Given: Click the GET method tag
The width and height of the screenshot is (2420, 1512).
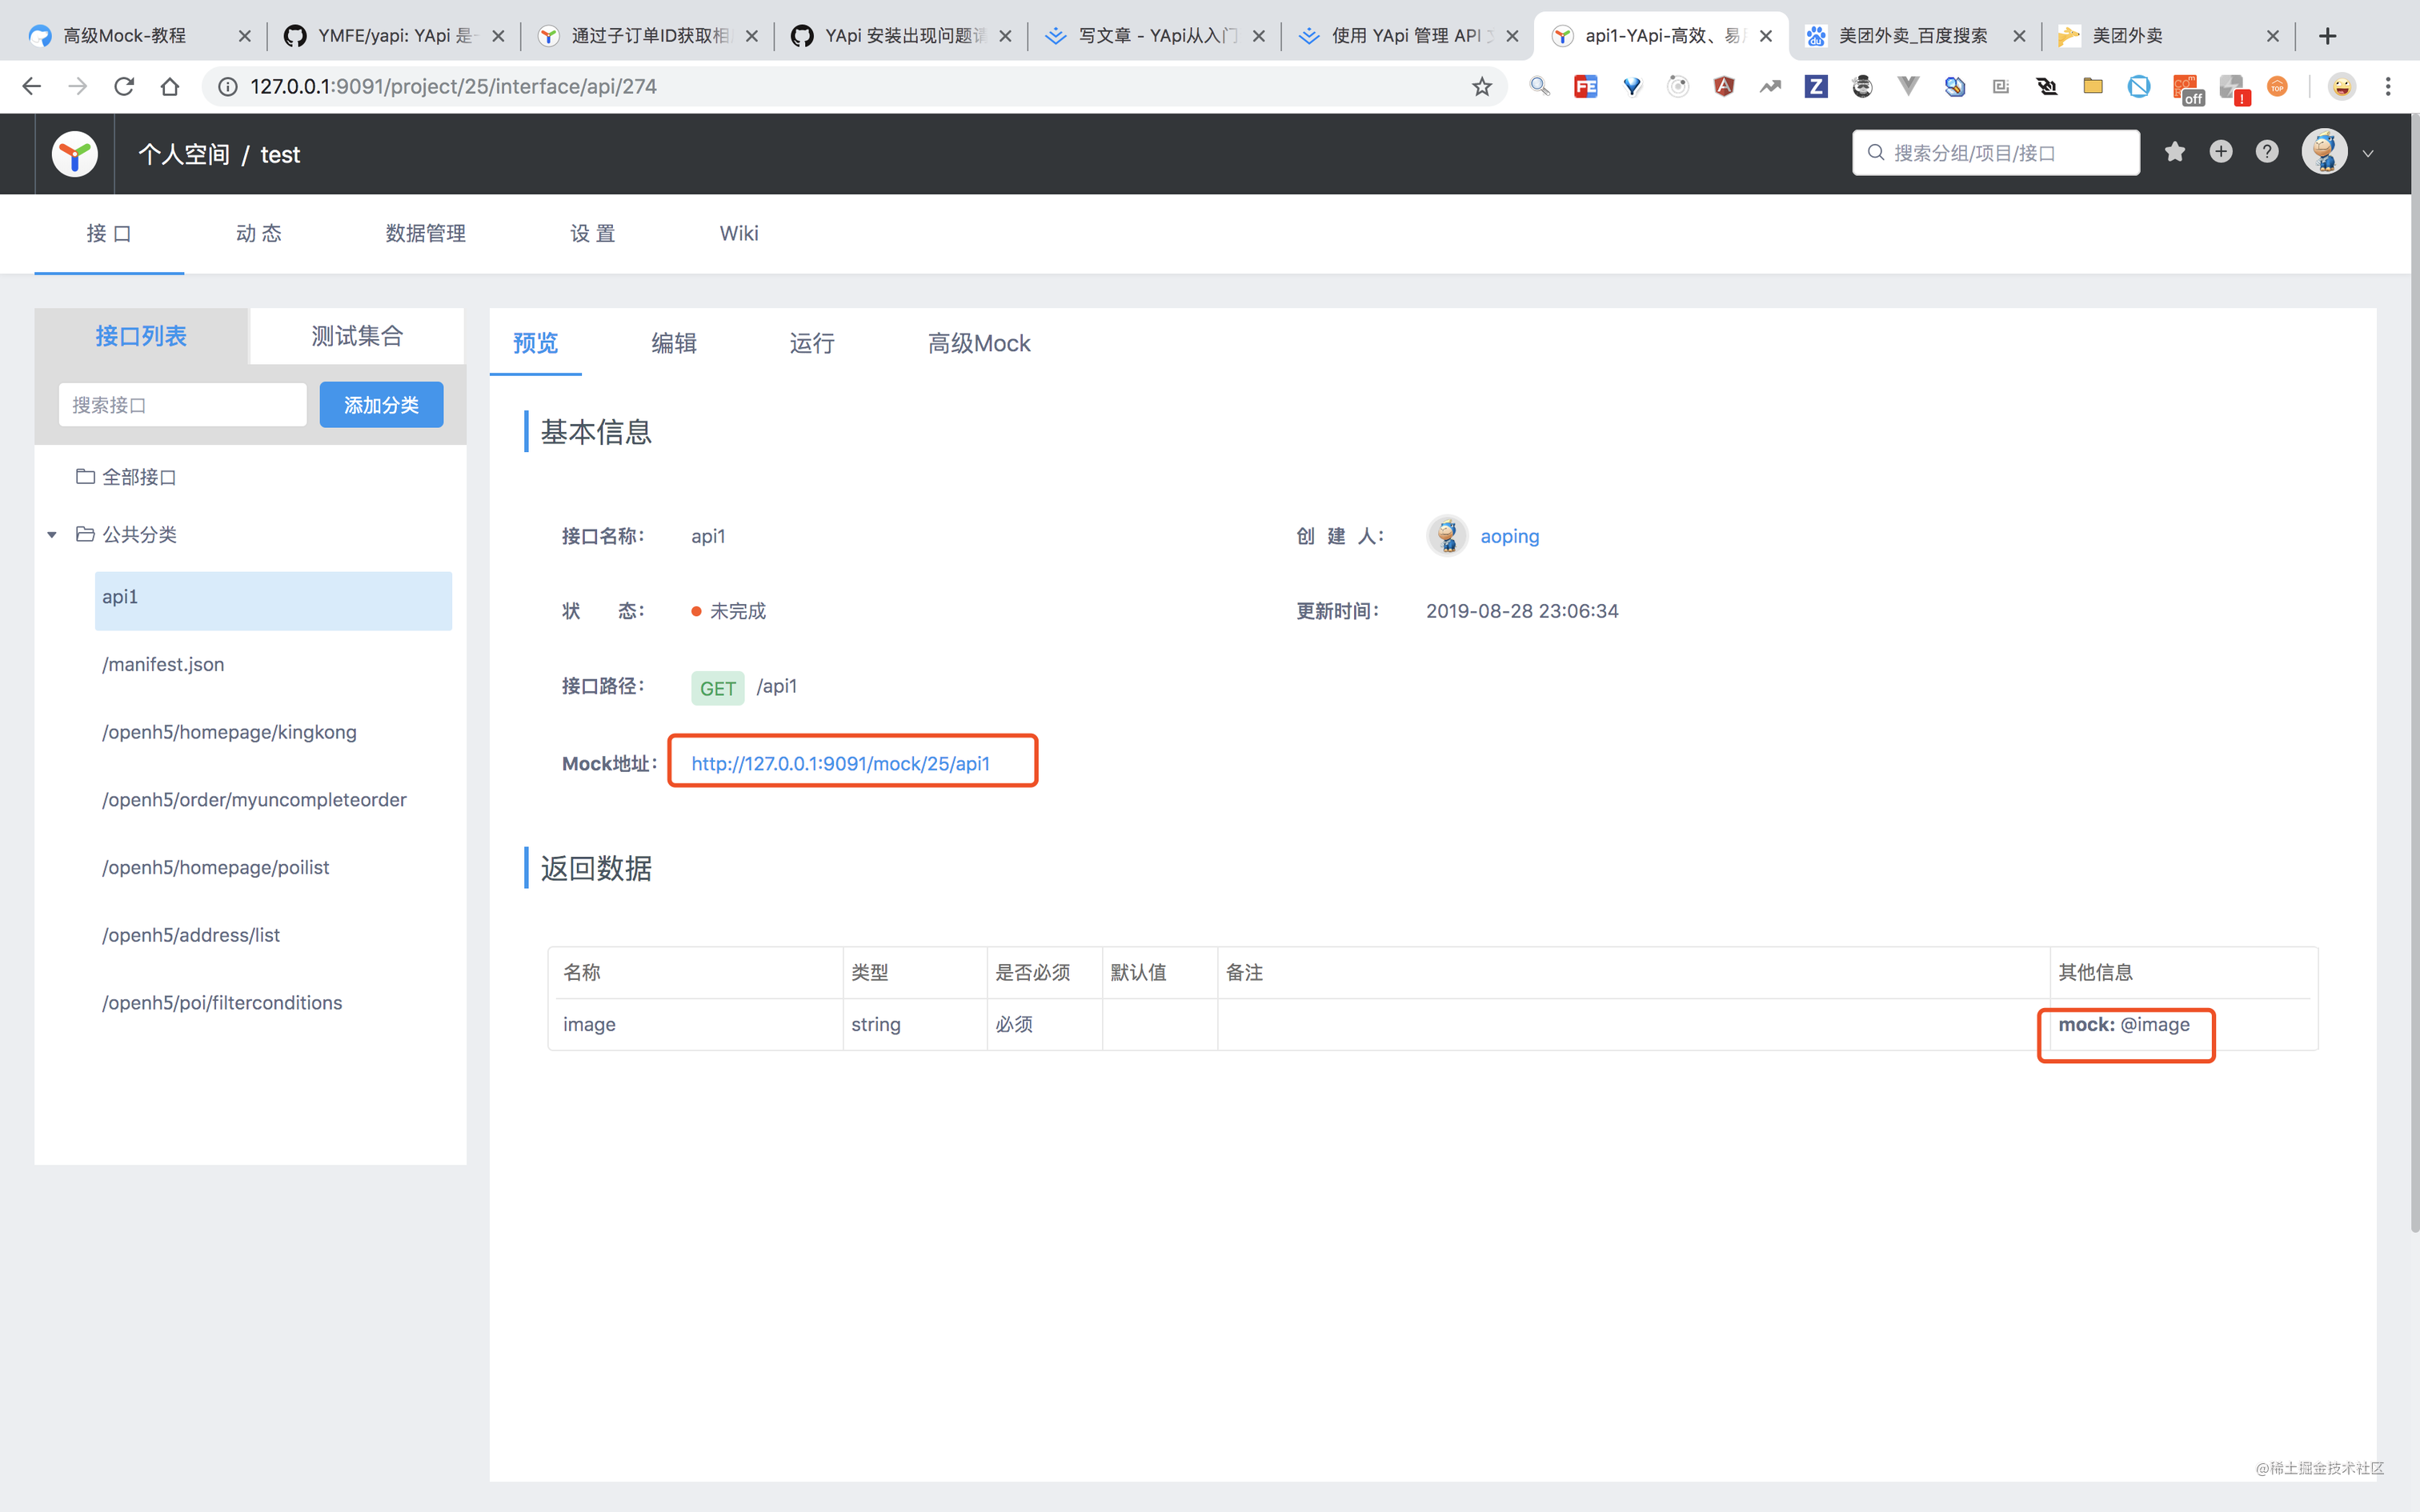Looking at the screenshot, I should coord(718,688).
